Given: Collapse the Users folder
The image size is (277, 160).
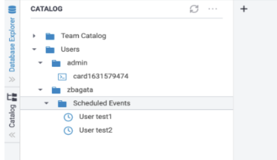Looking at the screenshot, I should (x=34, y=49).
